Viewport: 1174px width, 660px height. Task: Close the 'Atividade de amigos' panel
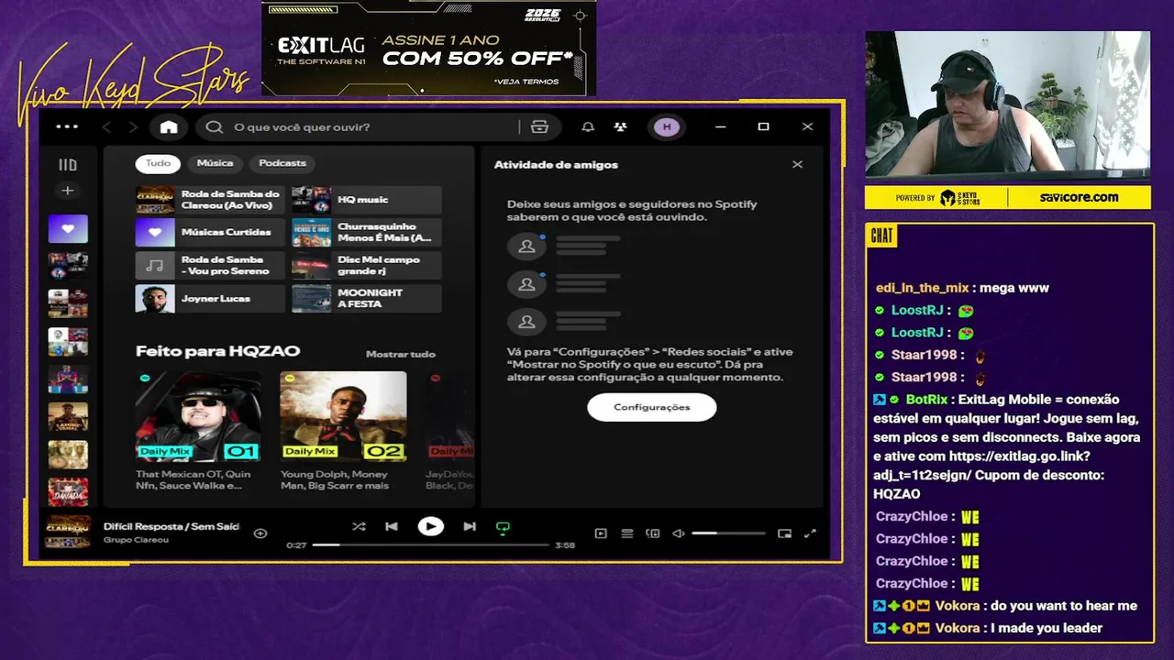pos(797,164)
